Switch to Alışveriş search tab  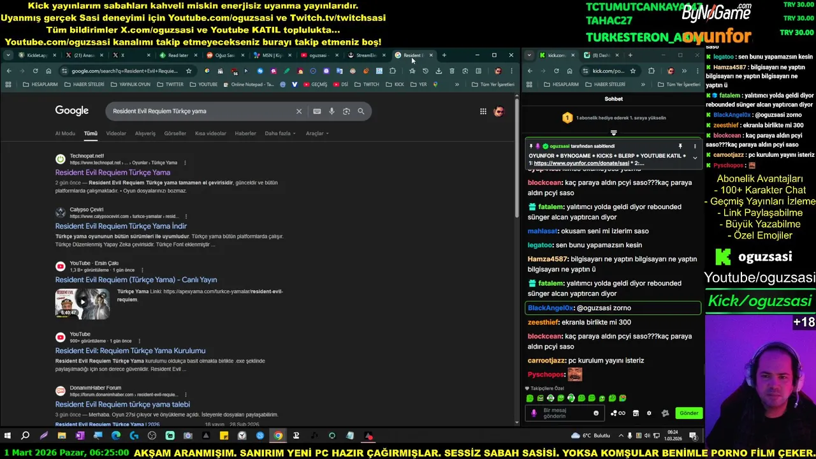(145, 133)
